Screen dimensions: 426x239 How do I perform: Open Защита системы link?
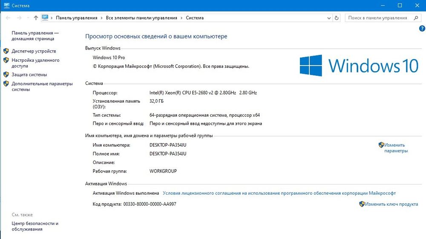tap(29, 75)
